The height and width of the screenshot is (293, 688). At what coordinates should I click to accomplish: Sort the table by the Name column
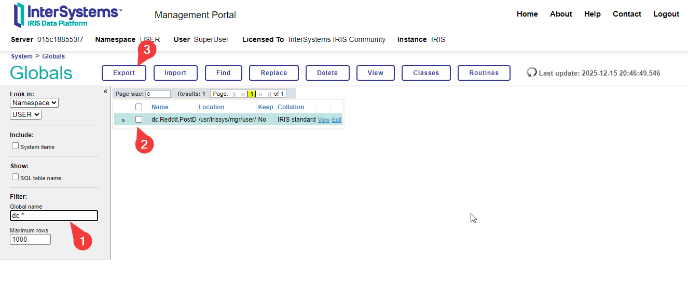pos(160,107)
